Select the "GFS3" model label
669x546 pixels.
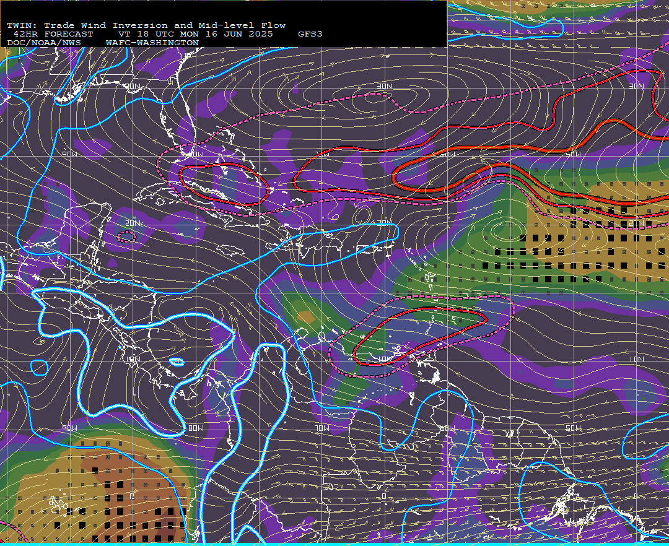tap(310, 33)
